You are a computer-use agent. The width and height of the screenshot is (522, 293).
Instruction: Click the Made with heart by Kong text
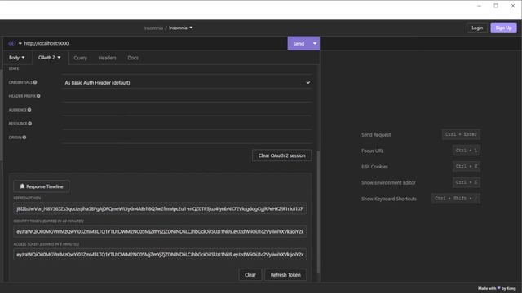click(497, 288)
